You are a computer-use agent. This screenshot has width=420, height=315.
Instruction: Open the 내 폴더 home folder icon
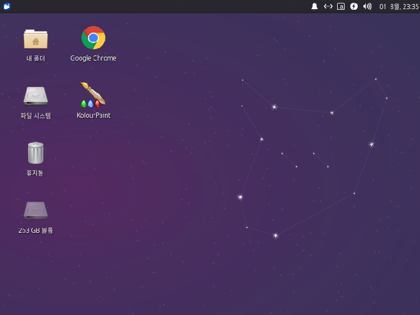click(35, 39)
